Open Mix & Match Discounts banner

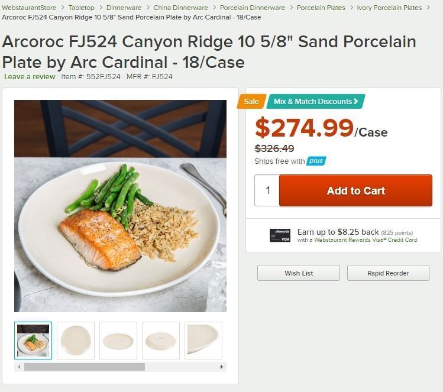pyautogui.click(x=316, y=102)
